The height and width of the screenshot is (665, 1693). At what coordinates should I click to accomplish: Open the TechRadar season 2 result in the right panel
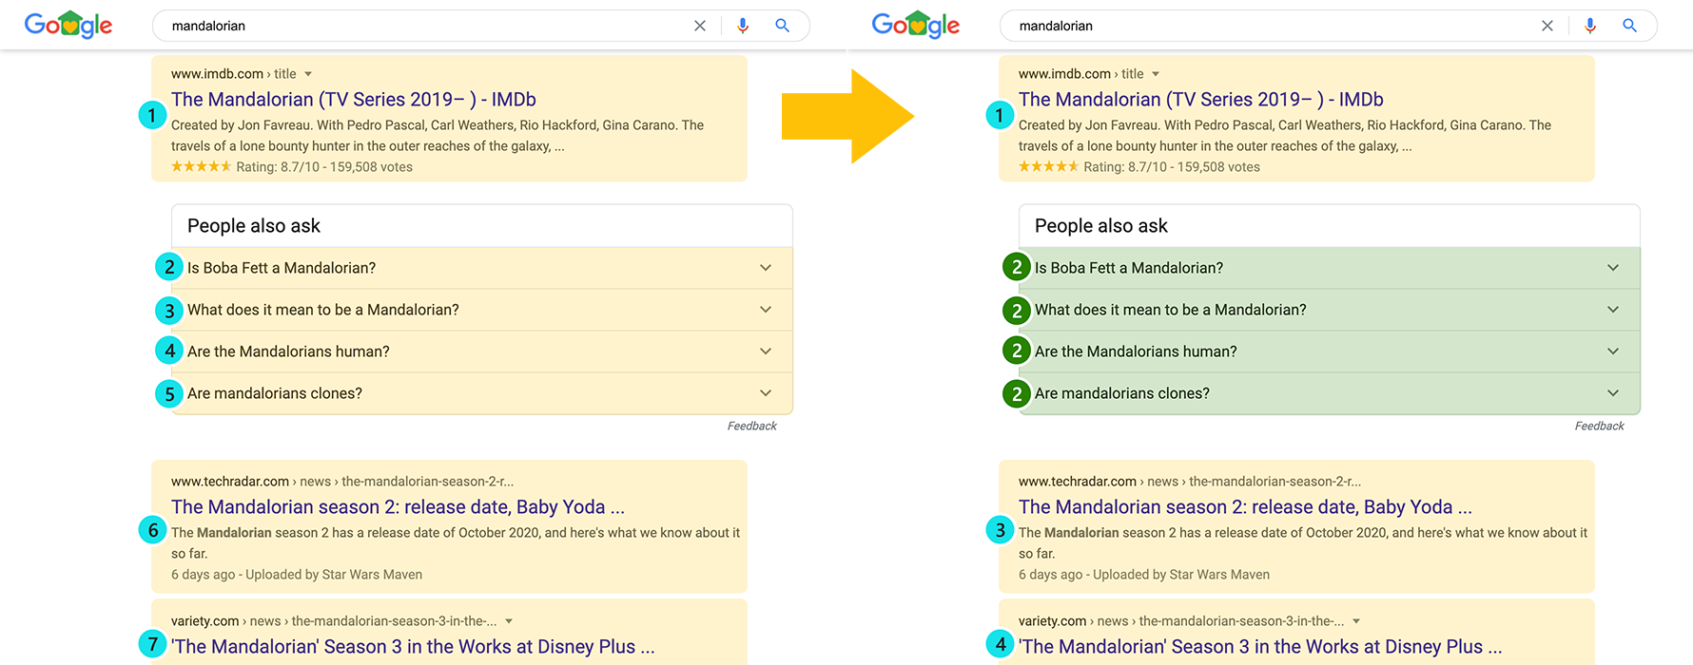coord(1245,507)
